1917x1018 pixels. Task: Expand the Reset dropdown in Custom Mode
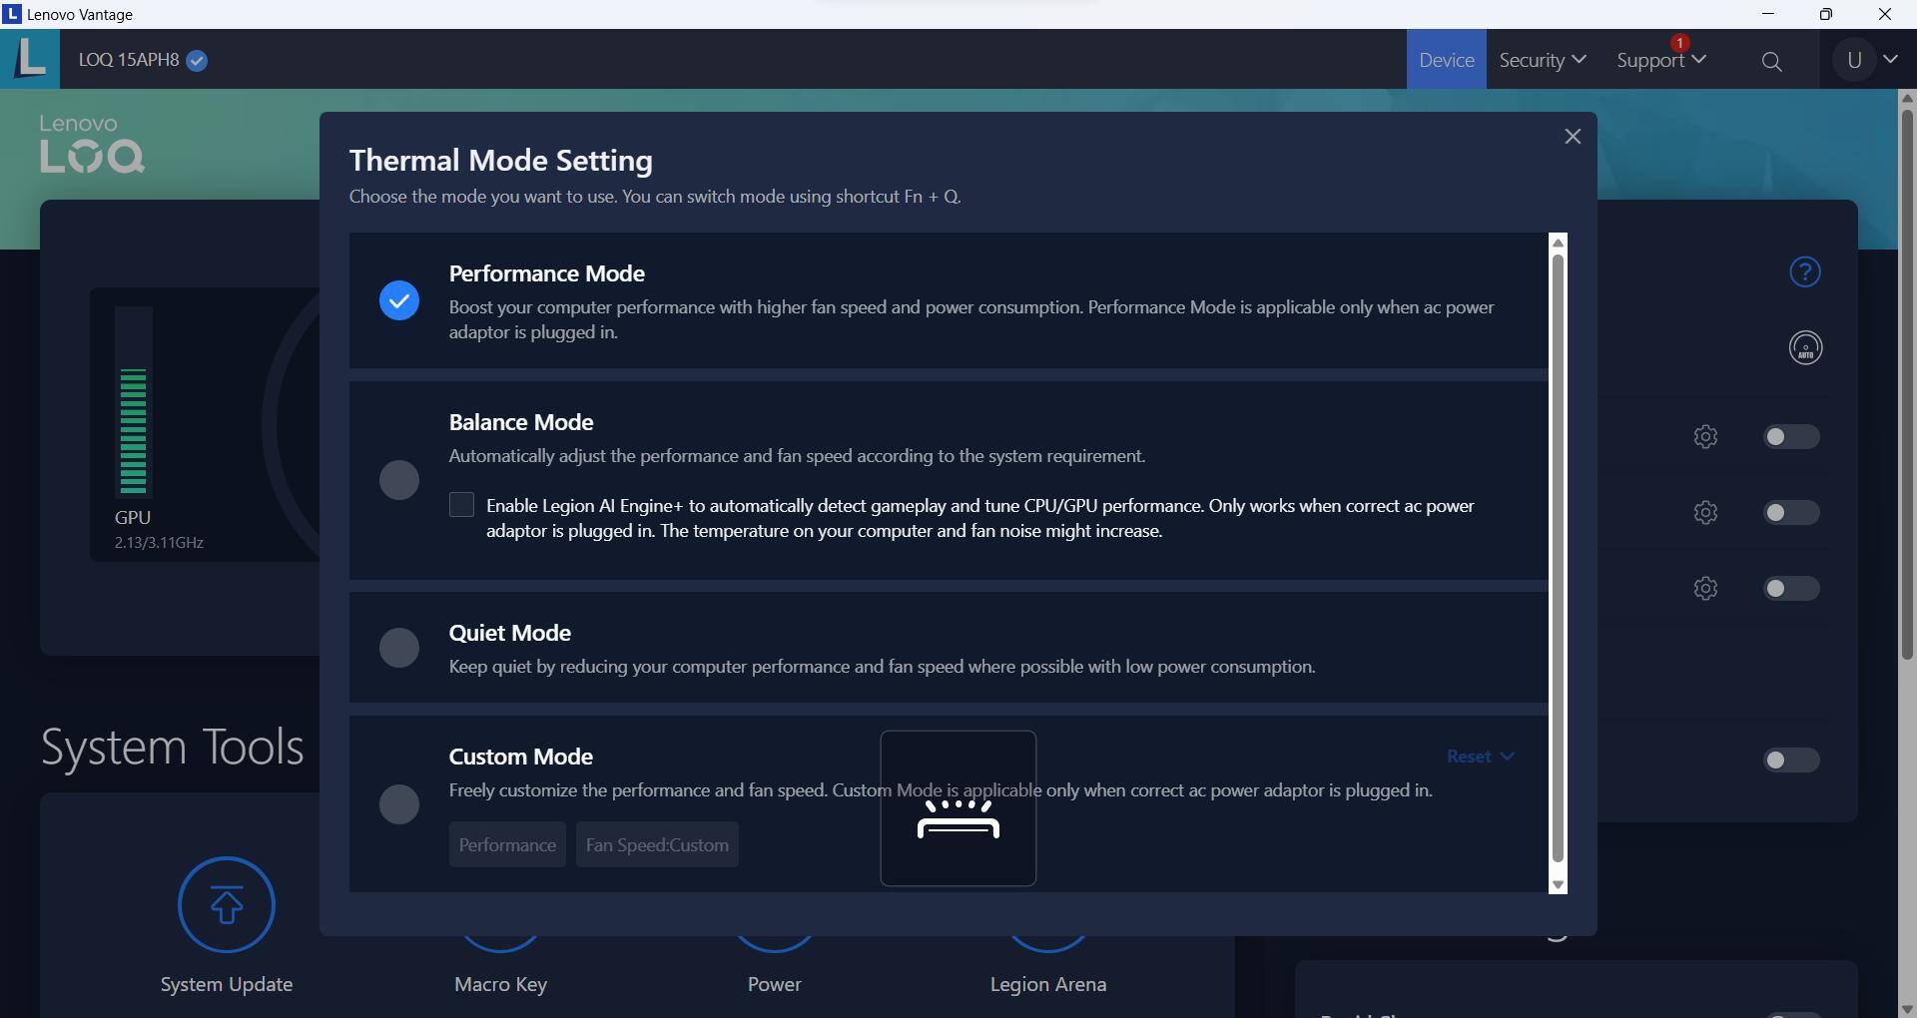pyautogui.click(x=1480, y=757)
